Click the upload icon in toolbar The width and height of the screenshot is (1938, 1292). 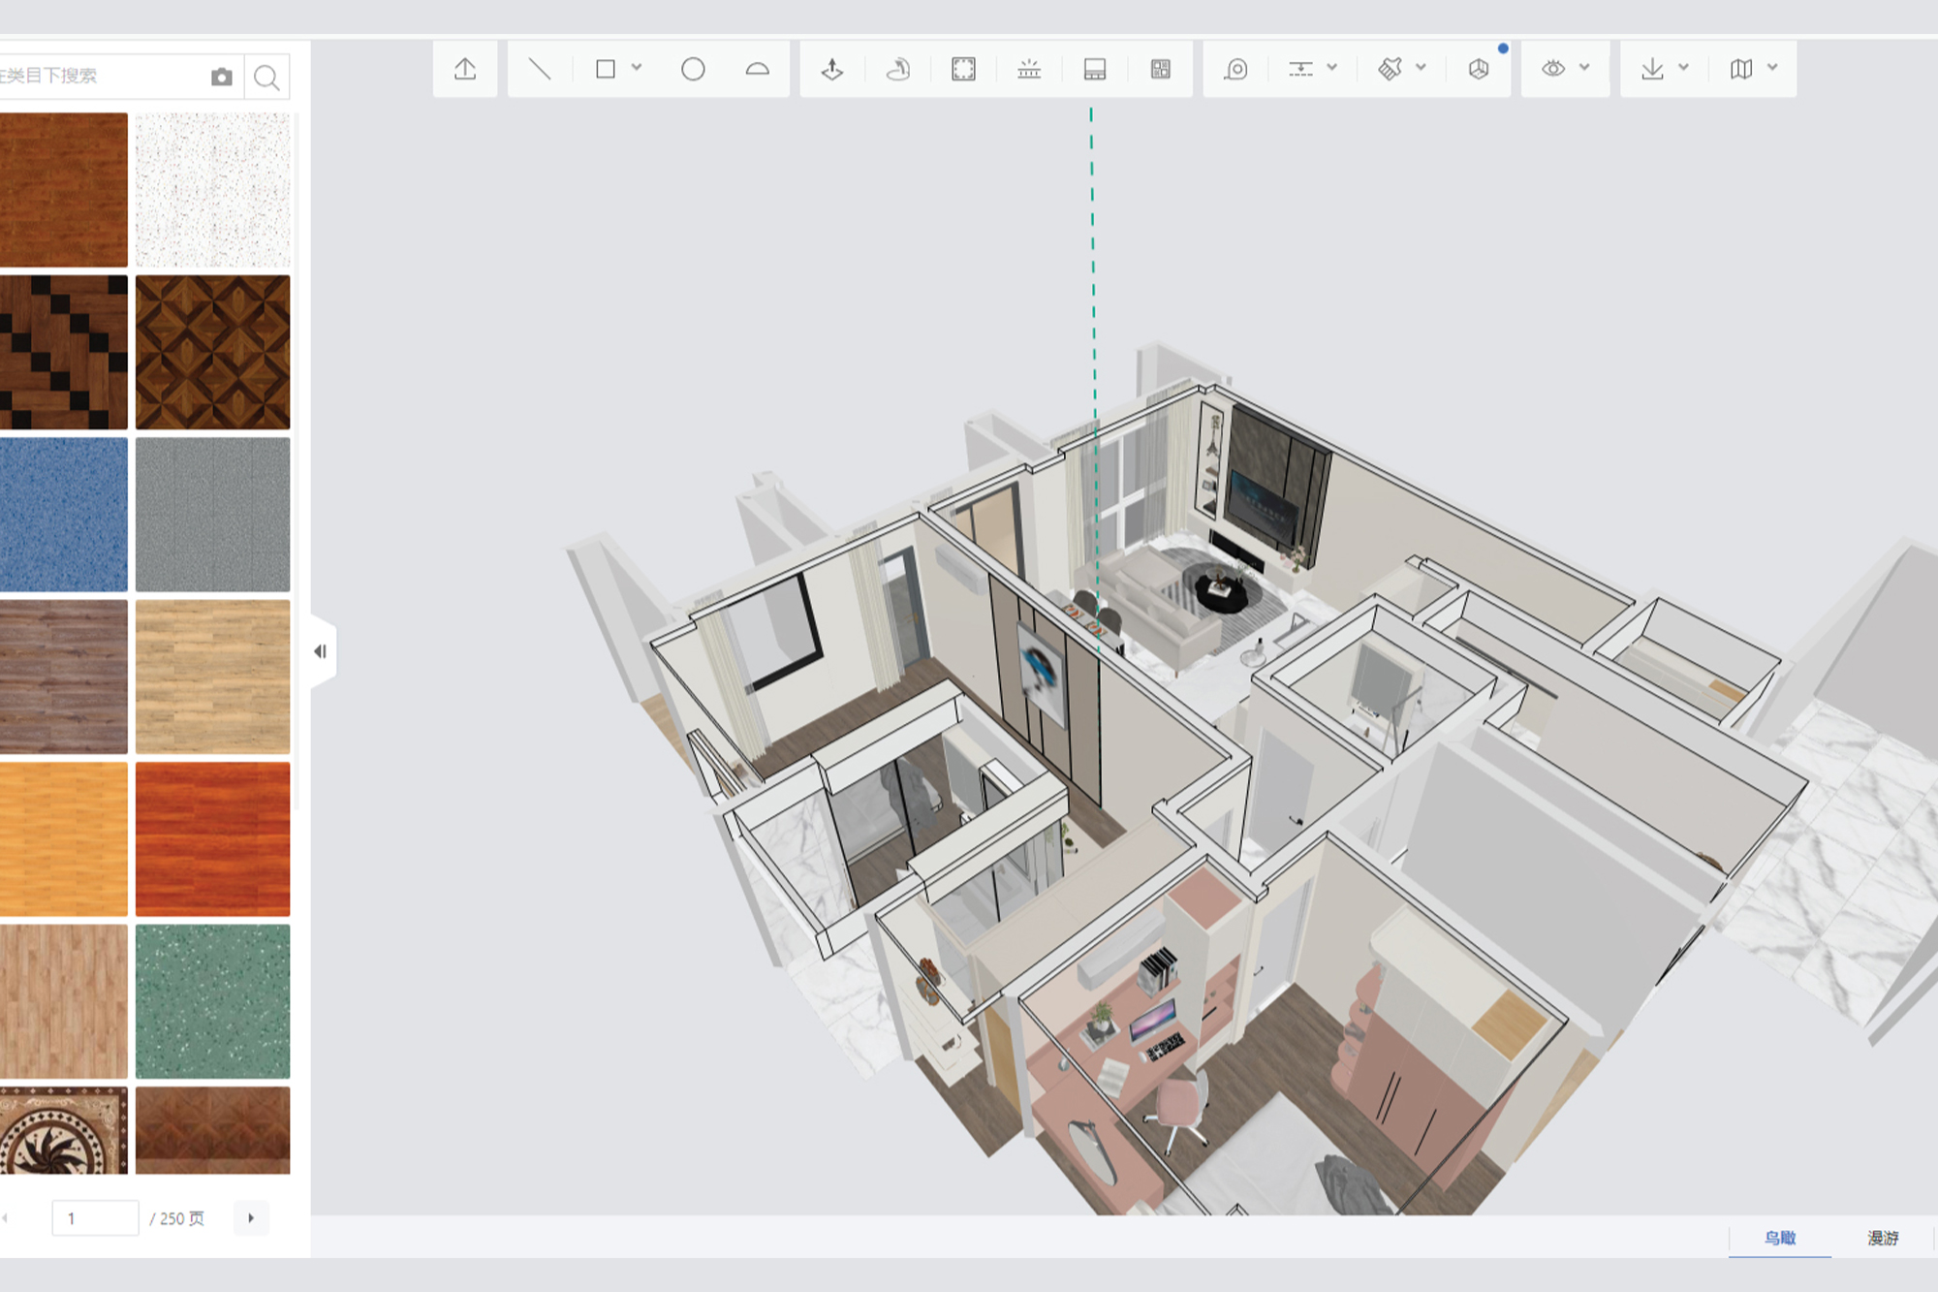coord(465,69)
